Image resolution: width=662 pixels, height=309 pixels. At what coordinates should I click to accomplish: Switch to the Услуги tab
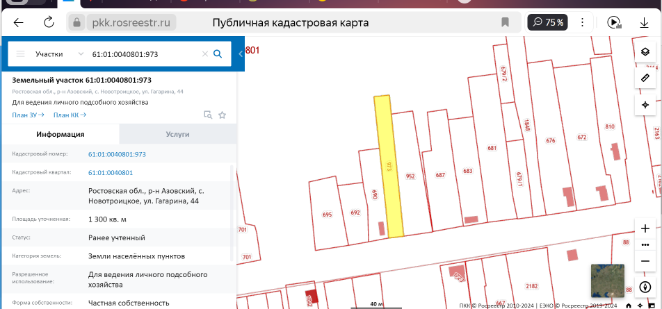click(177, 134)
